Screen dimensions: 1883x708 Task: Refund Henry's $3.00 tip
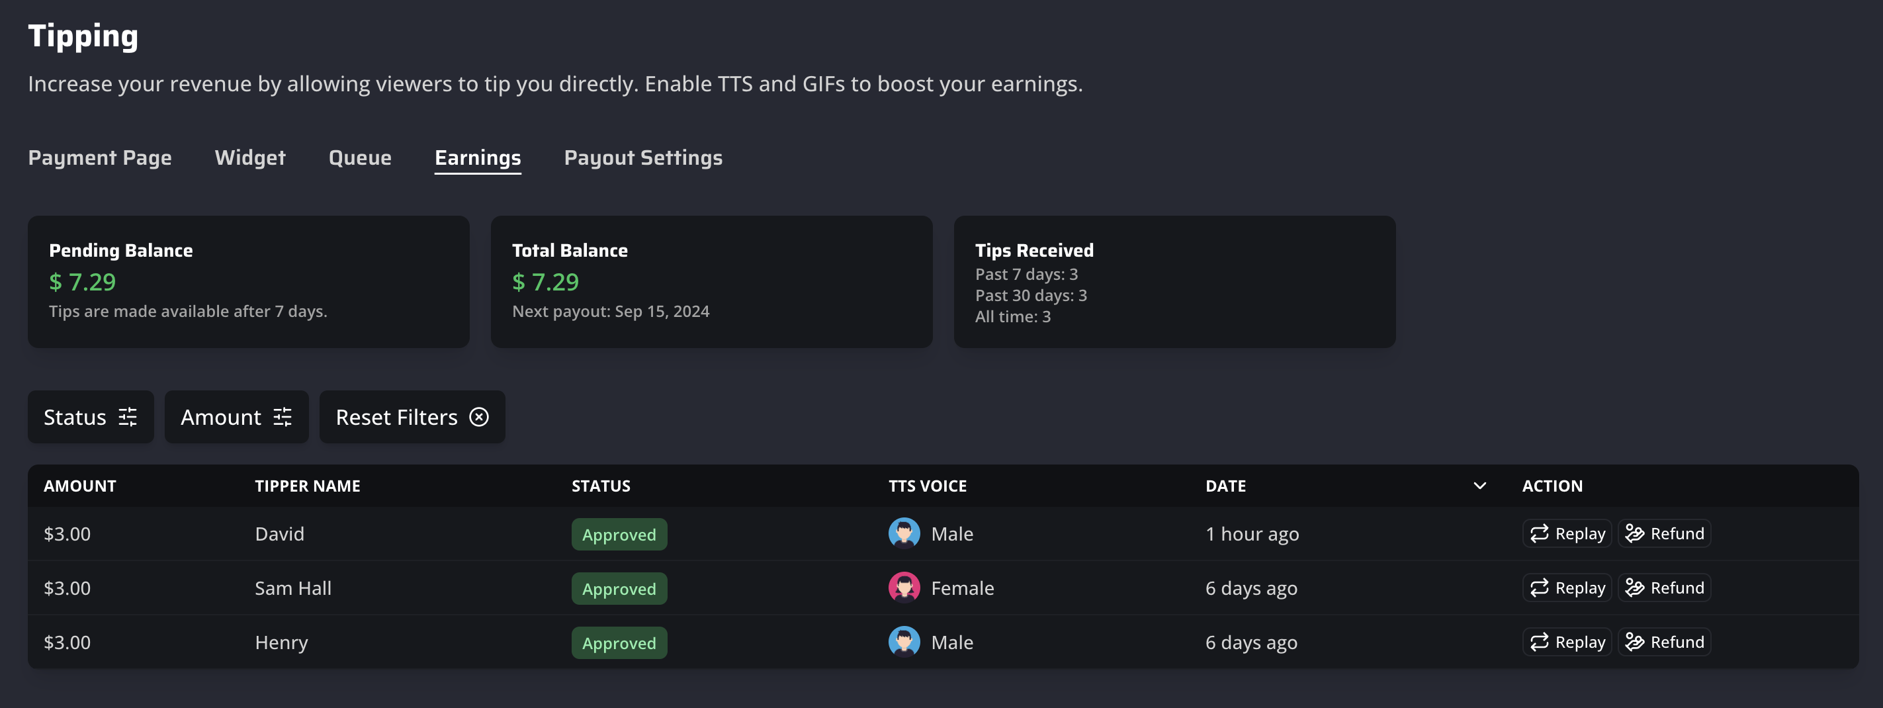pos(1665,642)
